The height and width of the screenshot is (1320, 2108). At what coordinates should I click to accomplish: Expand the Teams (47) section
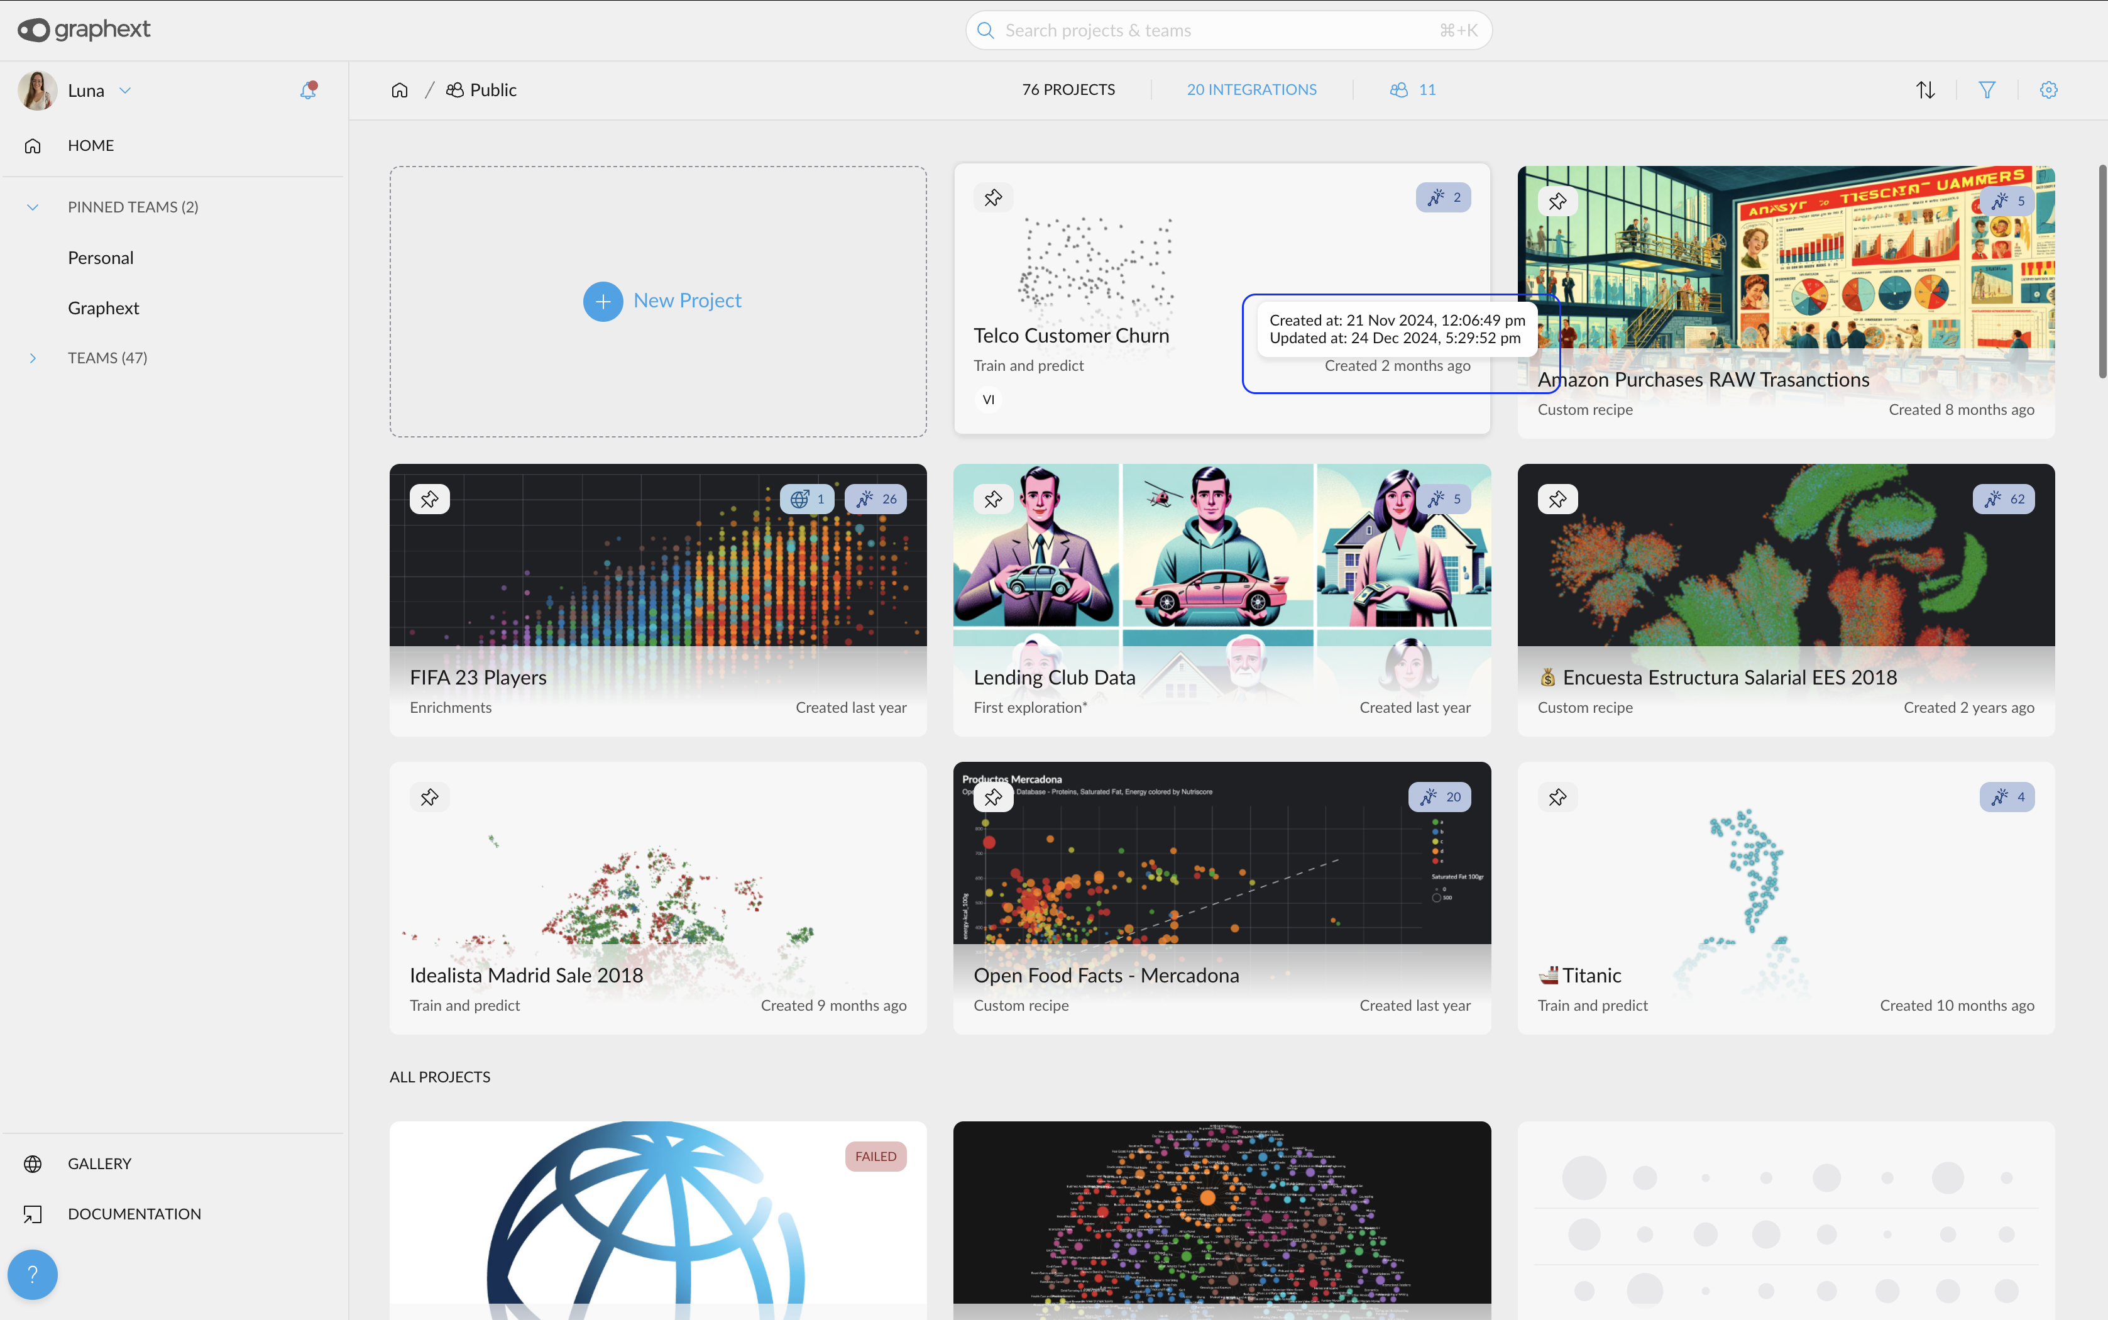(x=32, y=359)
